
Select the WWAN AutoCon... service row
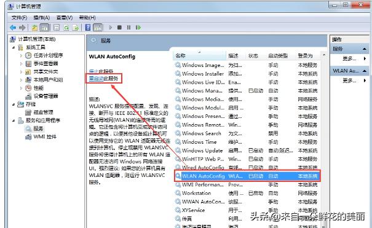[x=247, y=202]
